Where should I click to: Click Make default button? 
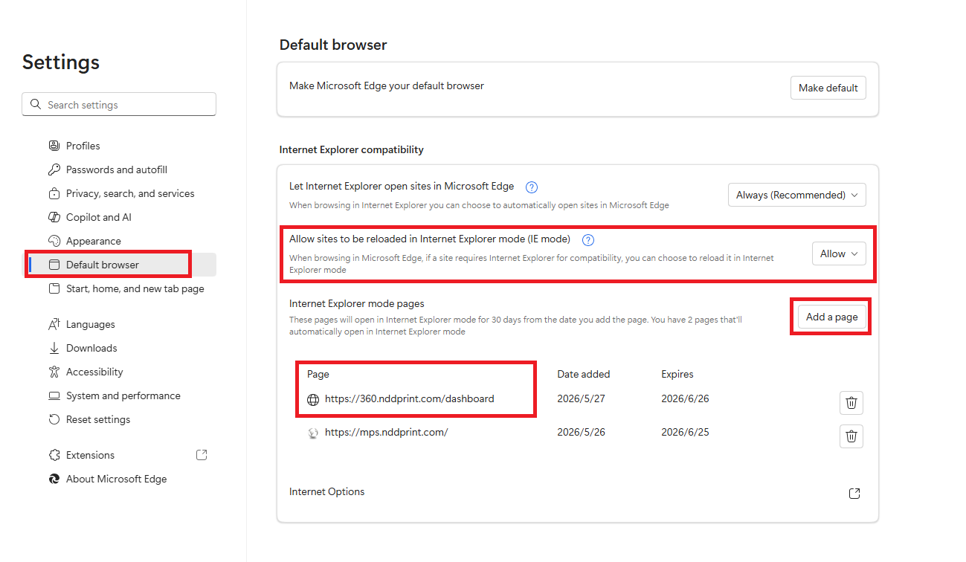[x=828, y=88]
